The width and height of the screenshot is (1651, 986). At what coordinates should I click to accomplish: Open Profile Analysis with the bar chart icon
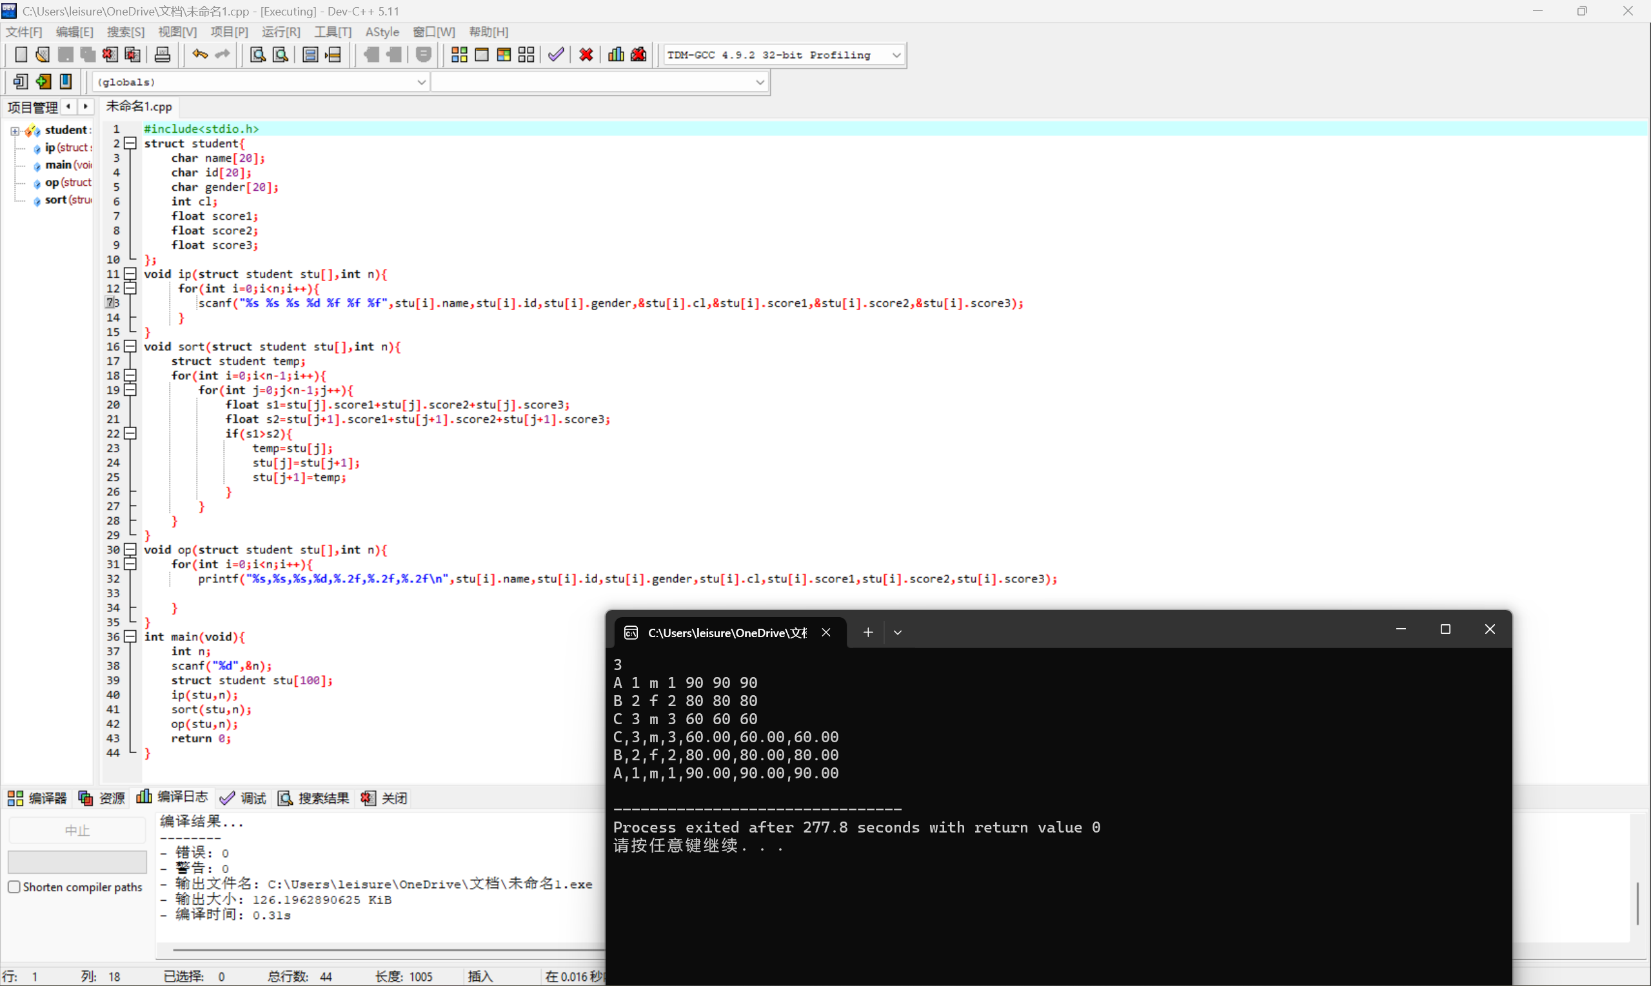(615, 54)
